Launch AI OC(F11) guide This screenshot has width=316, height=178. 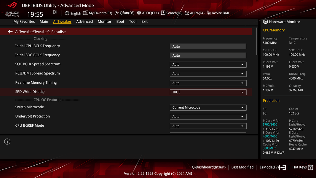pyautogui.click(x=148, y=13)
